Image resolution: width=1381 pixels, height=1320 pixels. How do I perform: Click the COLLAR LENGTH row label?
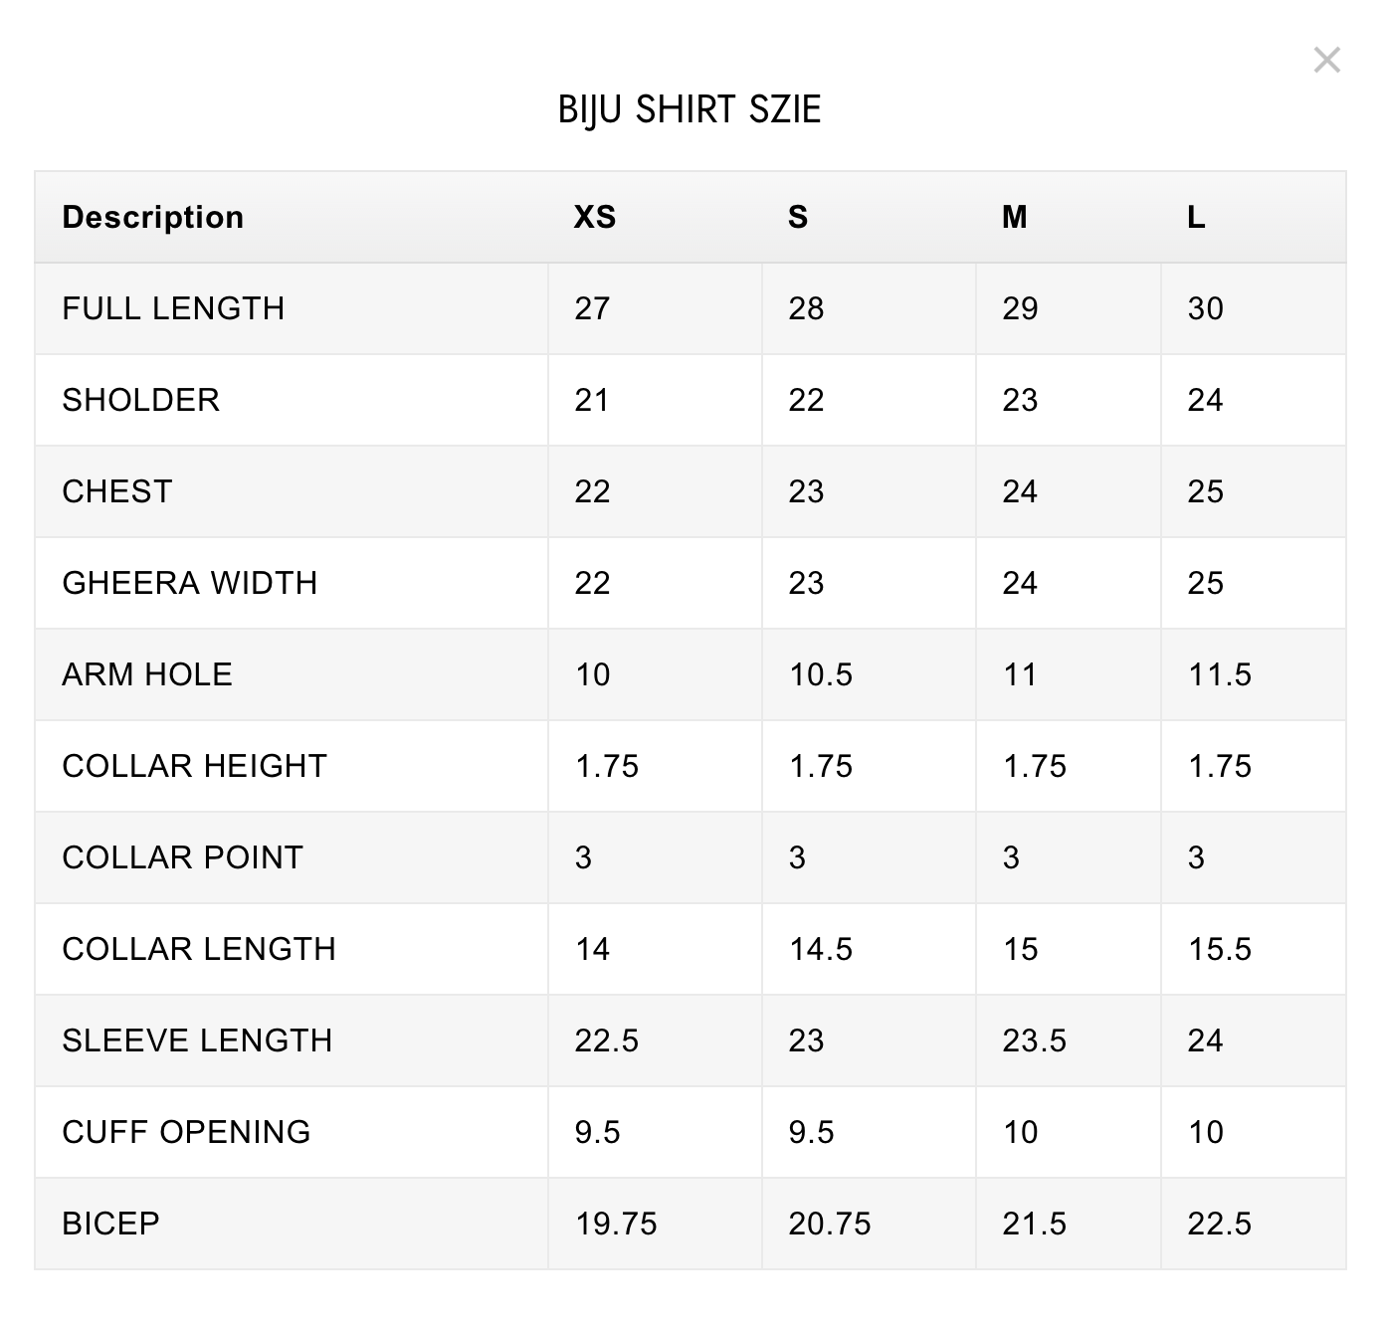coord(198,949)
